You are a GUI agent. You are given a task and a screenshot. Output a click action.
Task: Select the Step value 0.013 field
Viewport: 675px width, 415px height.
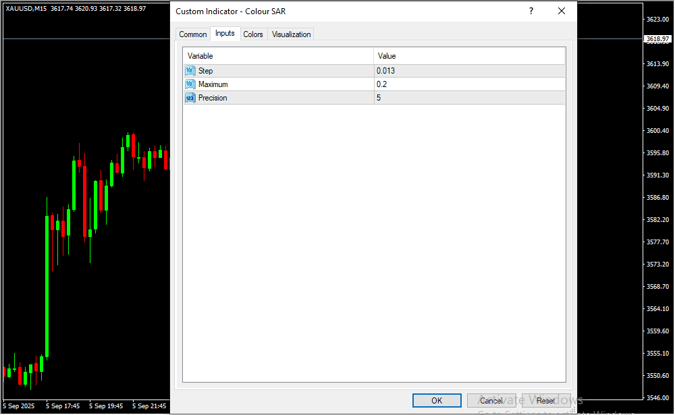tap(469, 71)
